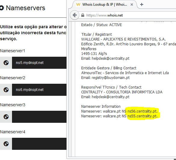
Task: Click the Entidade Gestora / Billing Contact heading
Action: coord(109,68)
